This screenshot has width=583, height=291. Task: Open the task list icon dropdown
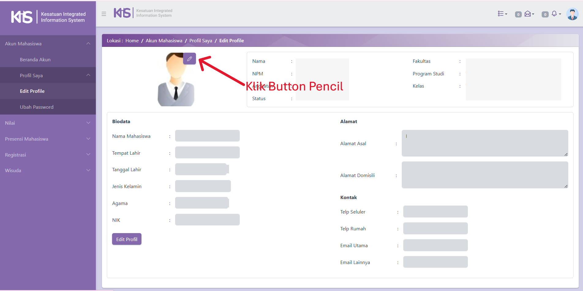[x=502, y=14]
